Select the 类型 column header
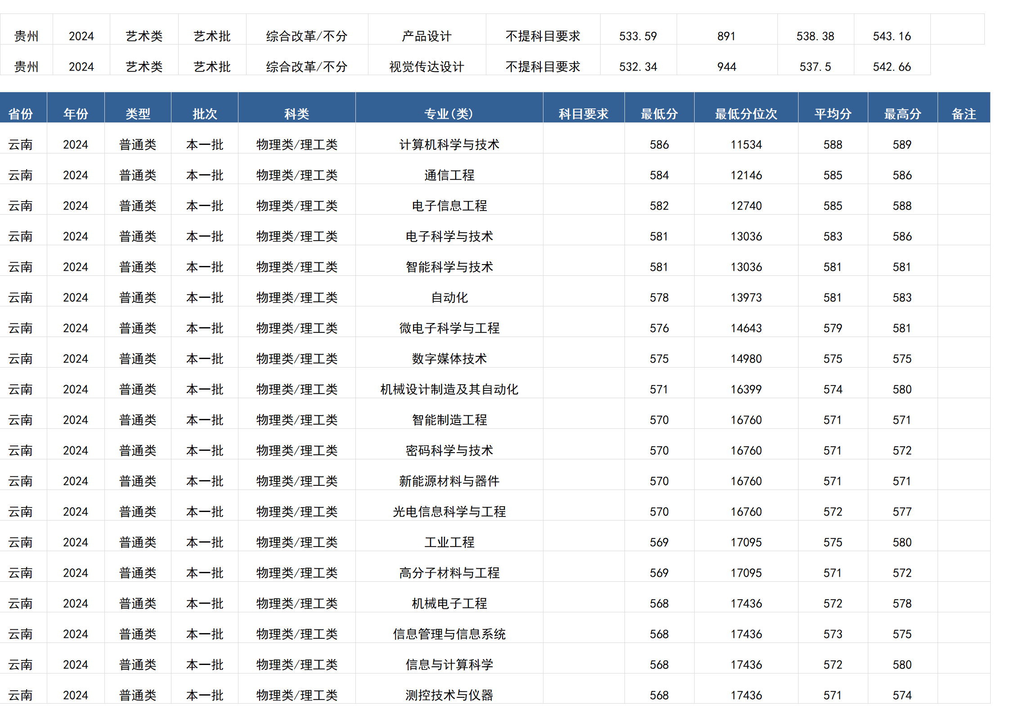 tap(138, 114)
